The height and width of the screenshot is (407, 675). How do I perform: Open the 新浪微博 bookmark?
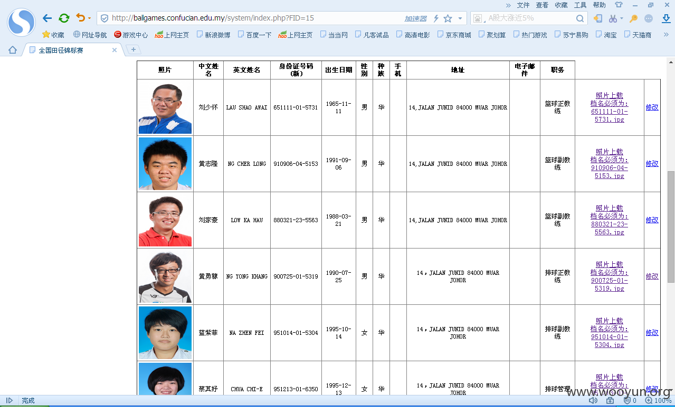point(213,35)
